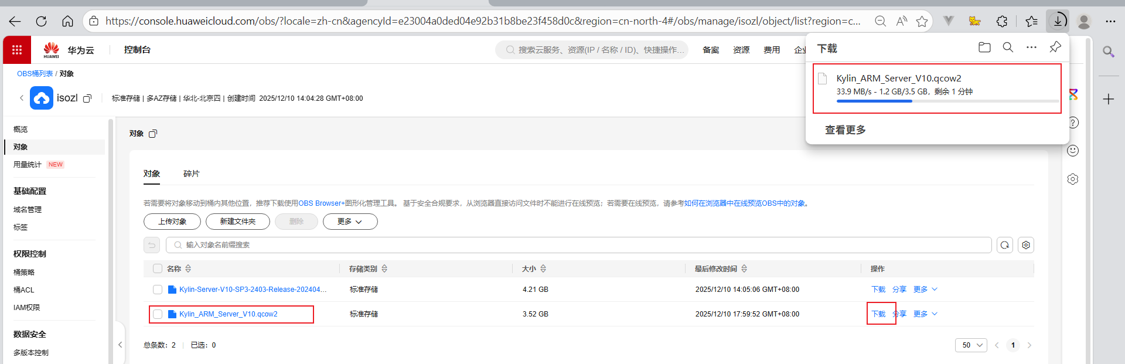Open the Huawei Cloud service grid menu

(17, 50)
